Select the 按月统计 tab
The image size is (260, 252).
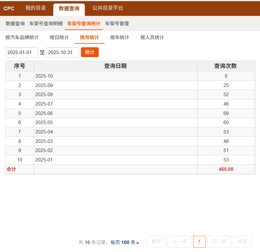click(89, 37)
